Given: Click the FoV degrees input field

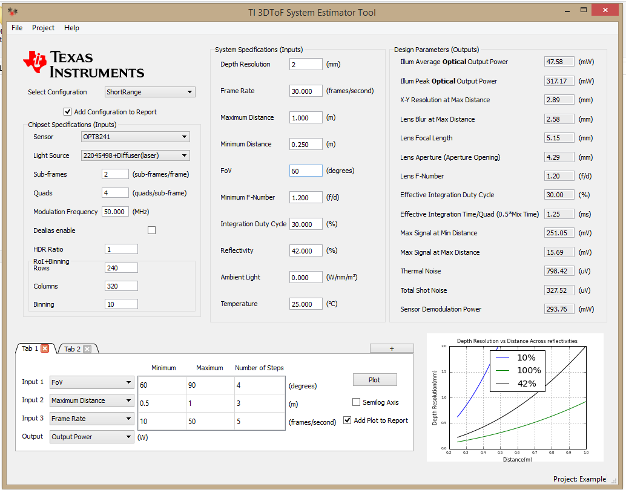Looking at the screenshot, I should coord(306,171).
